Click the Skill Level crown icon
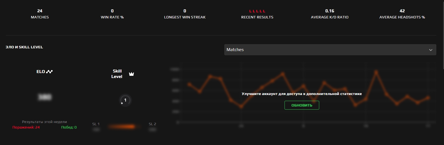 coord(131,74)
